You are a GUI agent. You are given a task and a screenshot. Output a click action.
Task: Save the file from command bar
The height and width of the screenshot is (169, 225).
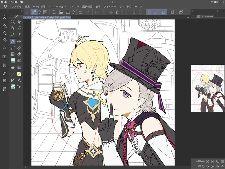coord(68,12)
